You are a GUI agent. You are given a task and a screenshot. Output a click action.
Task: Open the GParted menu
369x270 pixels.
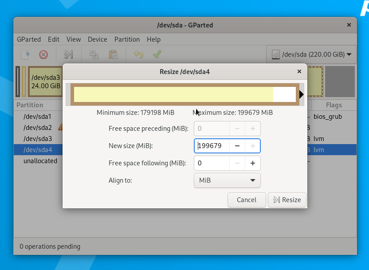[29, 39]
